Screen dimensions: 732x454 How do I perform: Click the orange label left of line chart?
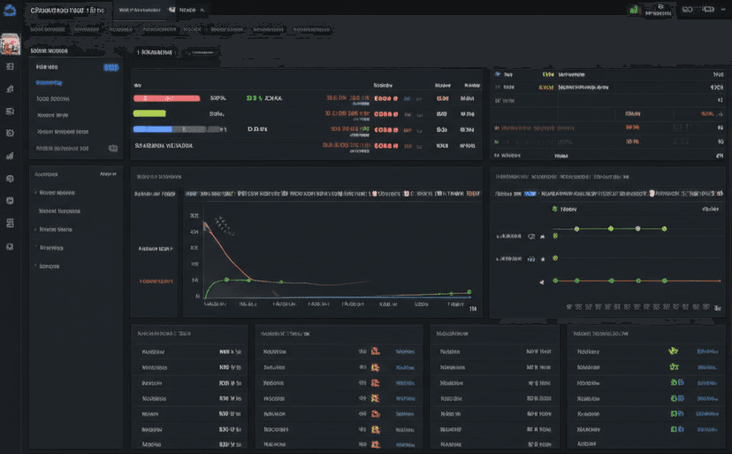156,281
